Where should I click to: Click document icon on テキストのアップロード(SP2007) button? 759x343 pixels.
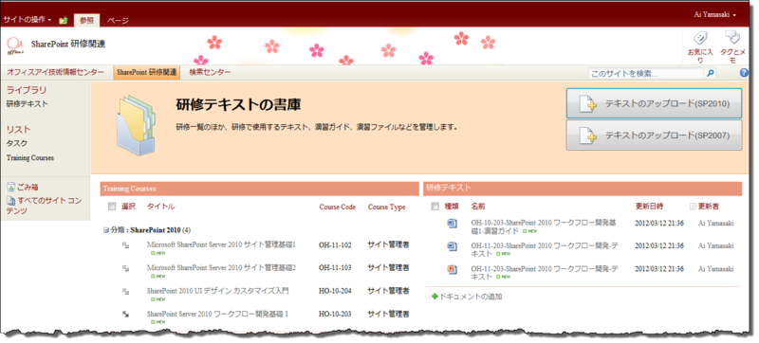(587, 135)
